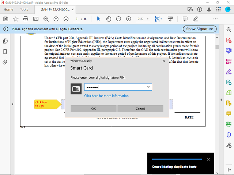This screenshot has height=175, width=234.
Task: Switch to the Home tab
Action: (x=8, y=9)
